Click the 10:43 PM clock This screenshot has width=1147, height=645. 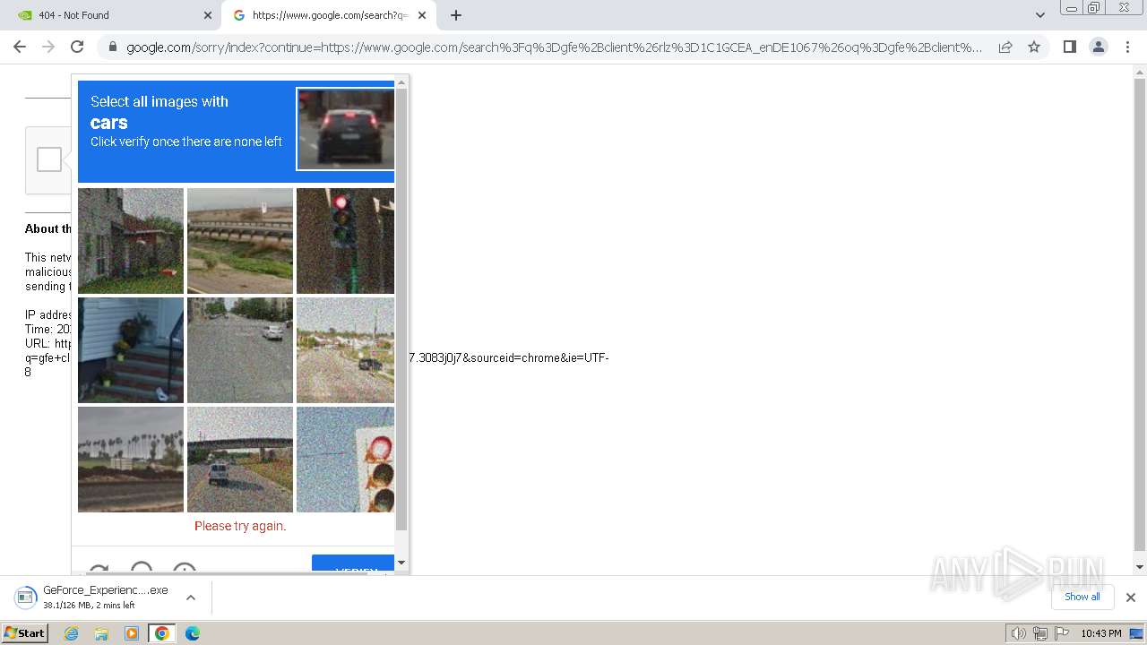(1100, 633)
